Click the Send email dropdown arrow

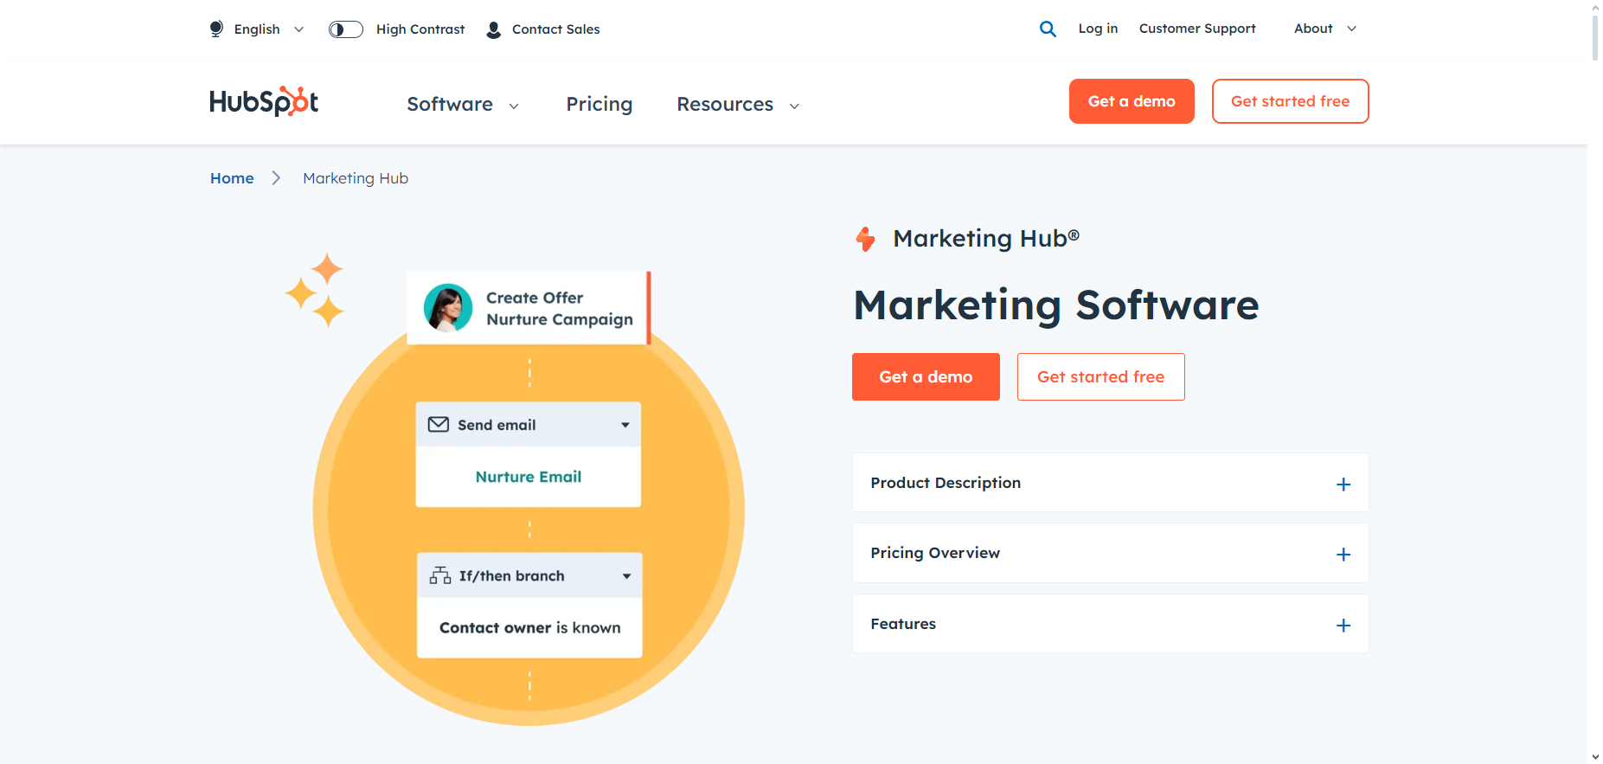click(x=625, y=425)
